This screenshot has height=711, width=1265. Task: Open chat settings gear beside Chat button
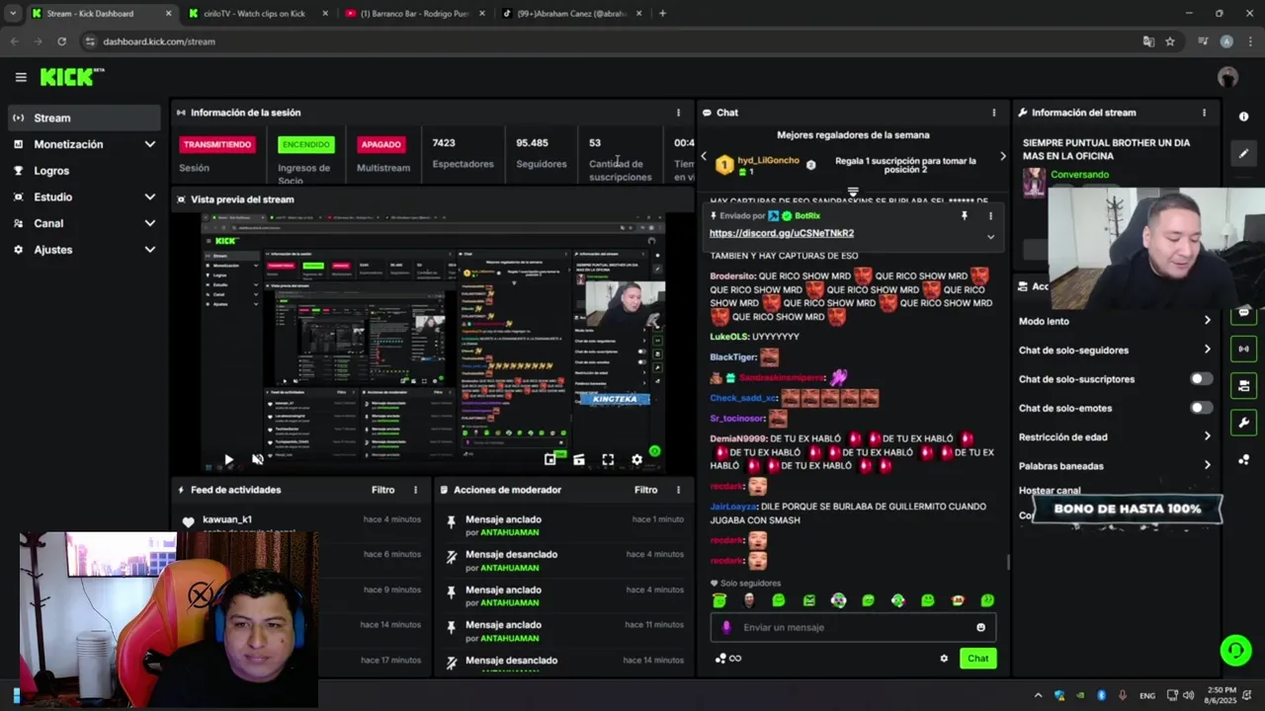pyautogui.click(x=944, y=659)
